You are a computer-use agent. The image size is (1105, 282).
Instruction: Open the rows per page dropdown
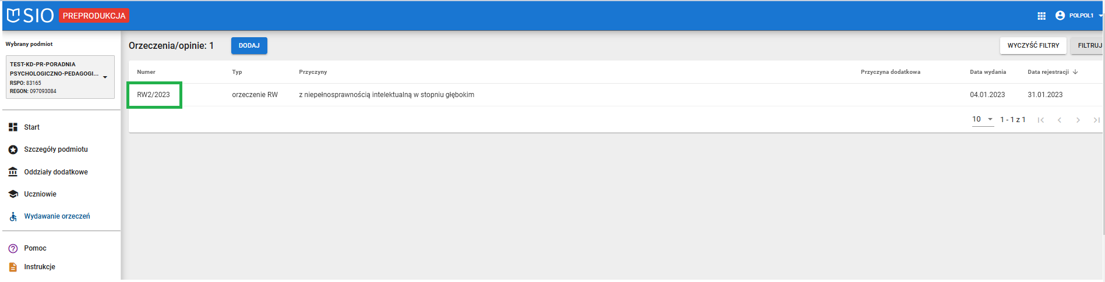coord(982,119)
